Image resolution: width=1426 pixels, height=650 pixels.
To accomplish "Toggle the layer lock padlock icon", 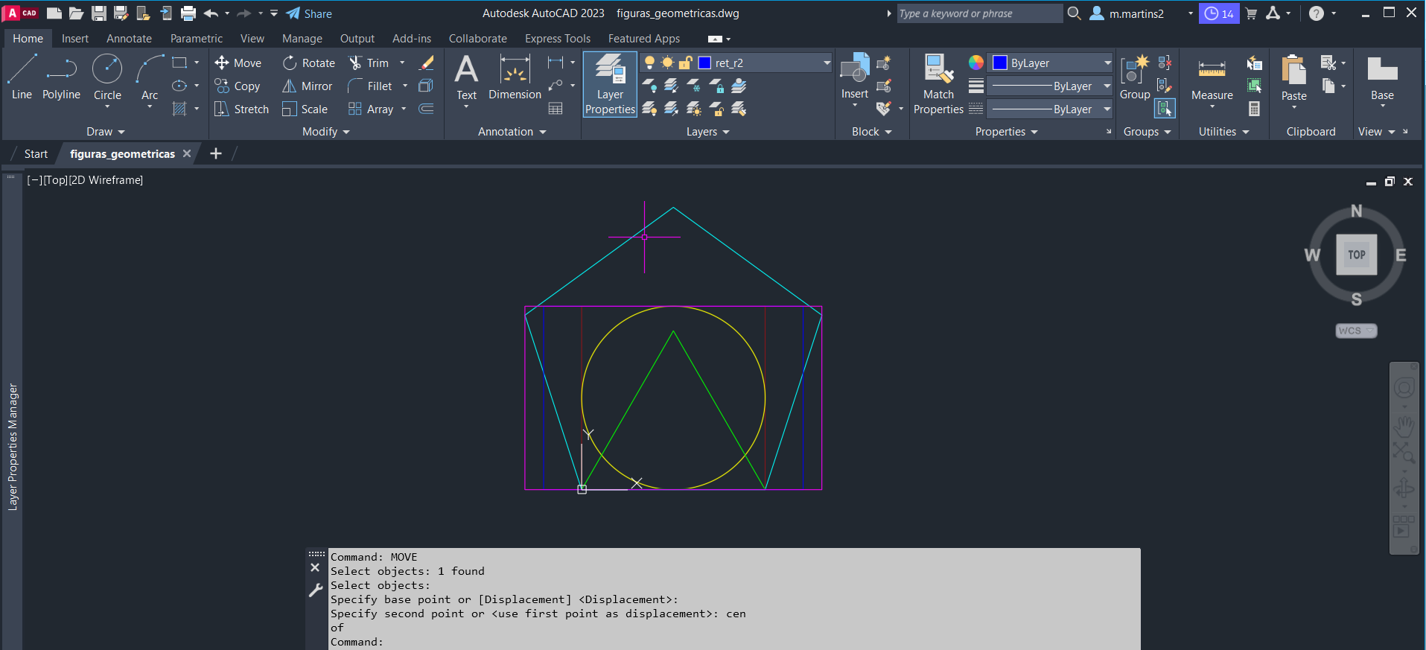I will pyautogui.click(x=686, y=63).
